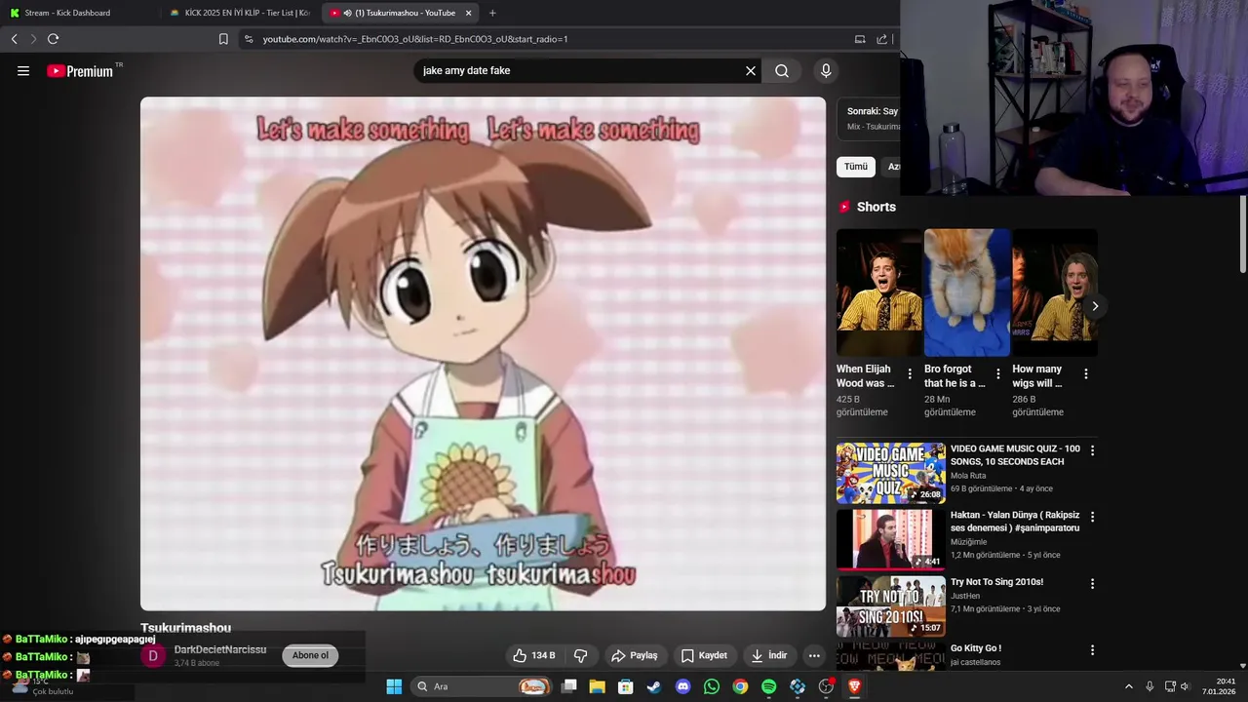Open menu for Try Not To Sing 2010s
The image size is (1248, 702).
[1092, 583]
